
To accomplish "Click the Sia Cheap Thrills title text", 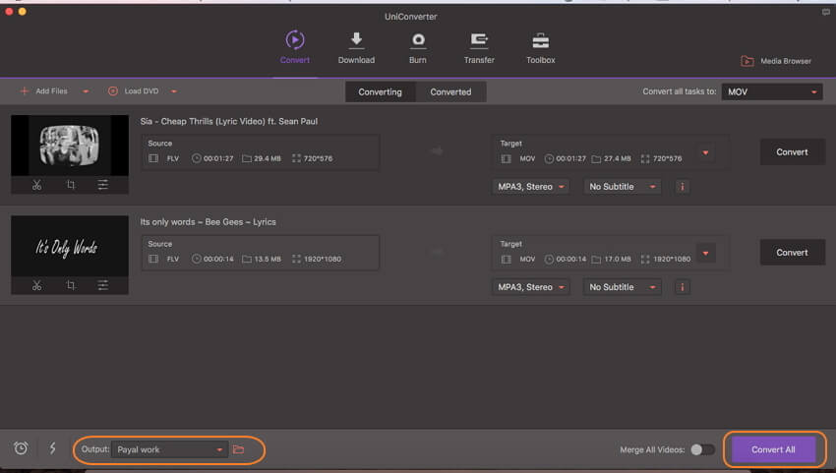I will (x=229, y=121).
